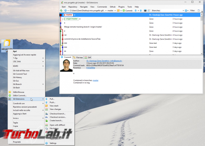Expand the arrow beside recent repositories icon
Viewport: 205px width, 146px height.
(68, 11)
